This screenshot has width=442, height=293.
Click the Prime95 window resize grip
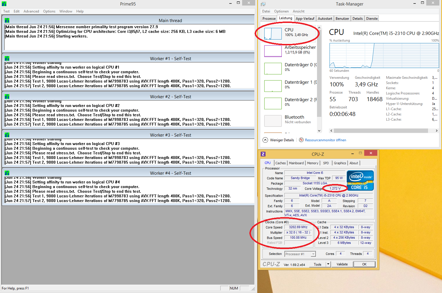click(253, 289)
